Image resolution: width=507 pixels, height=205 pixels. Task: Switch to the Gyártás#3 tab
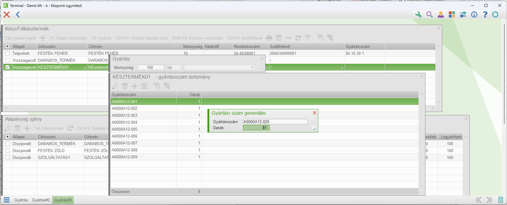click(63, 200)
